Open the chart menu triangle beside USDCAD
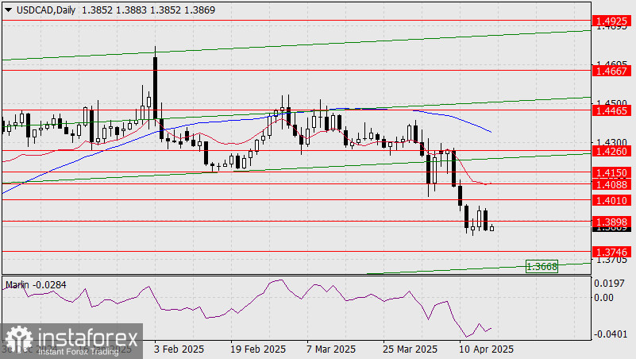This screenshot has height=359, width=636. point(8,10)
